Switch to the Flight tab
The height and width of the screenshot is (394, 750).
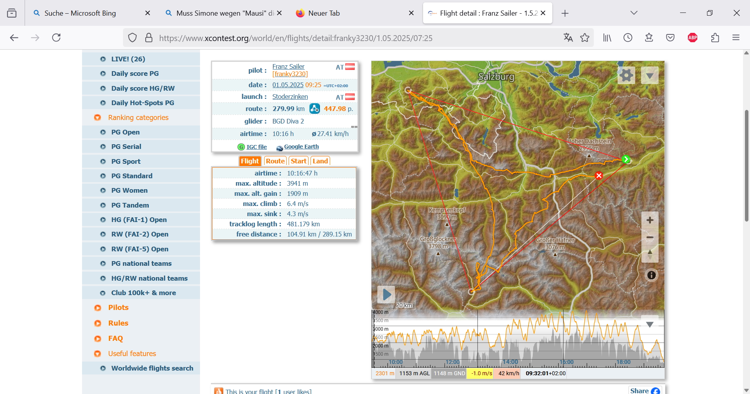tap(250, 161)
